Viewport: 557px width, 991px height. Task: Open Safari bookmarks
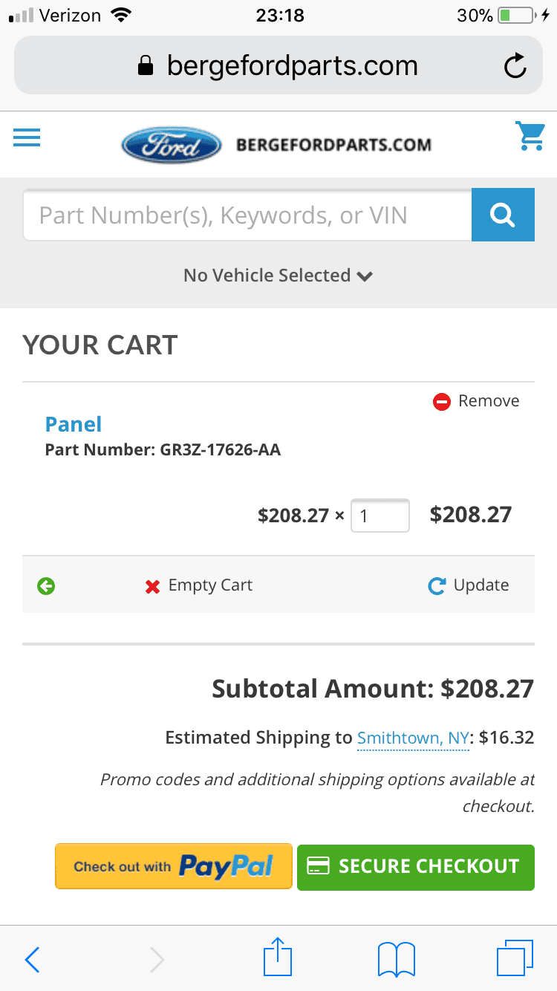click(x=397, y=959)
